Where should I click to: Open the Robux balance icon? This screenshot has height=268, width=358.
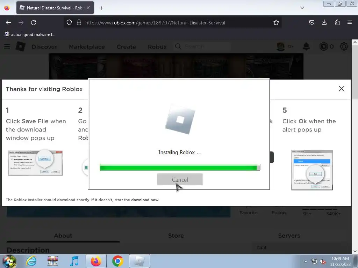coord(323,46)
